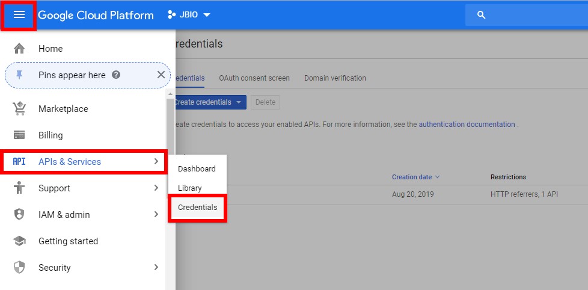Click the API icon beside APIs & Services

point(19,162)
